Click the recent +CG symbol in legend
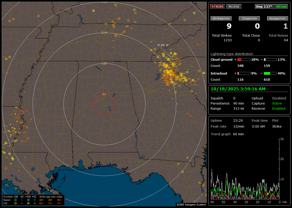 point(28,200)
